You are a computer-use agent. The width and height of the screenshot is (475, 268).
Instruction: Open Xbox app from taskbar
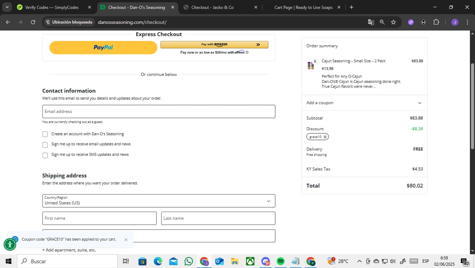(x=250, y=261)
